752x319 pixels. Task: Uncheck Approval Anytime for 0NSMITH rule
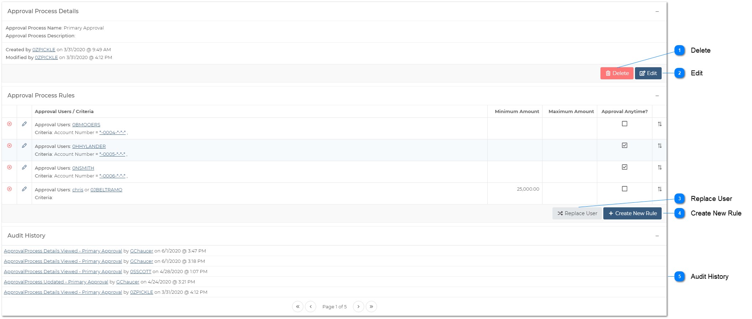tap(625, 167)
